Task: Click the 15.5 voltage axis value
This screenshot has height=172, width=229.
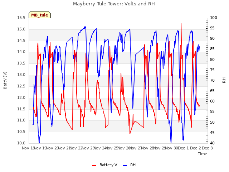Action: (x=21, y=18)
